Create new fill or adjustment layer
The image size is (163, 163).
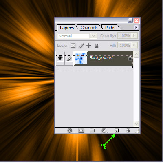click(x=104, y=130)
